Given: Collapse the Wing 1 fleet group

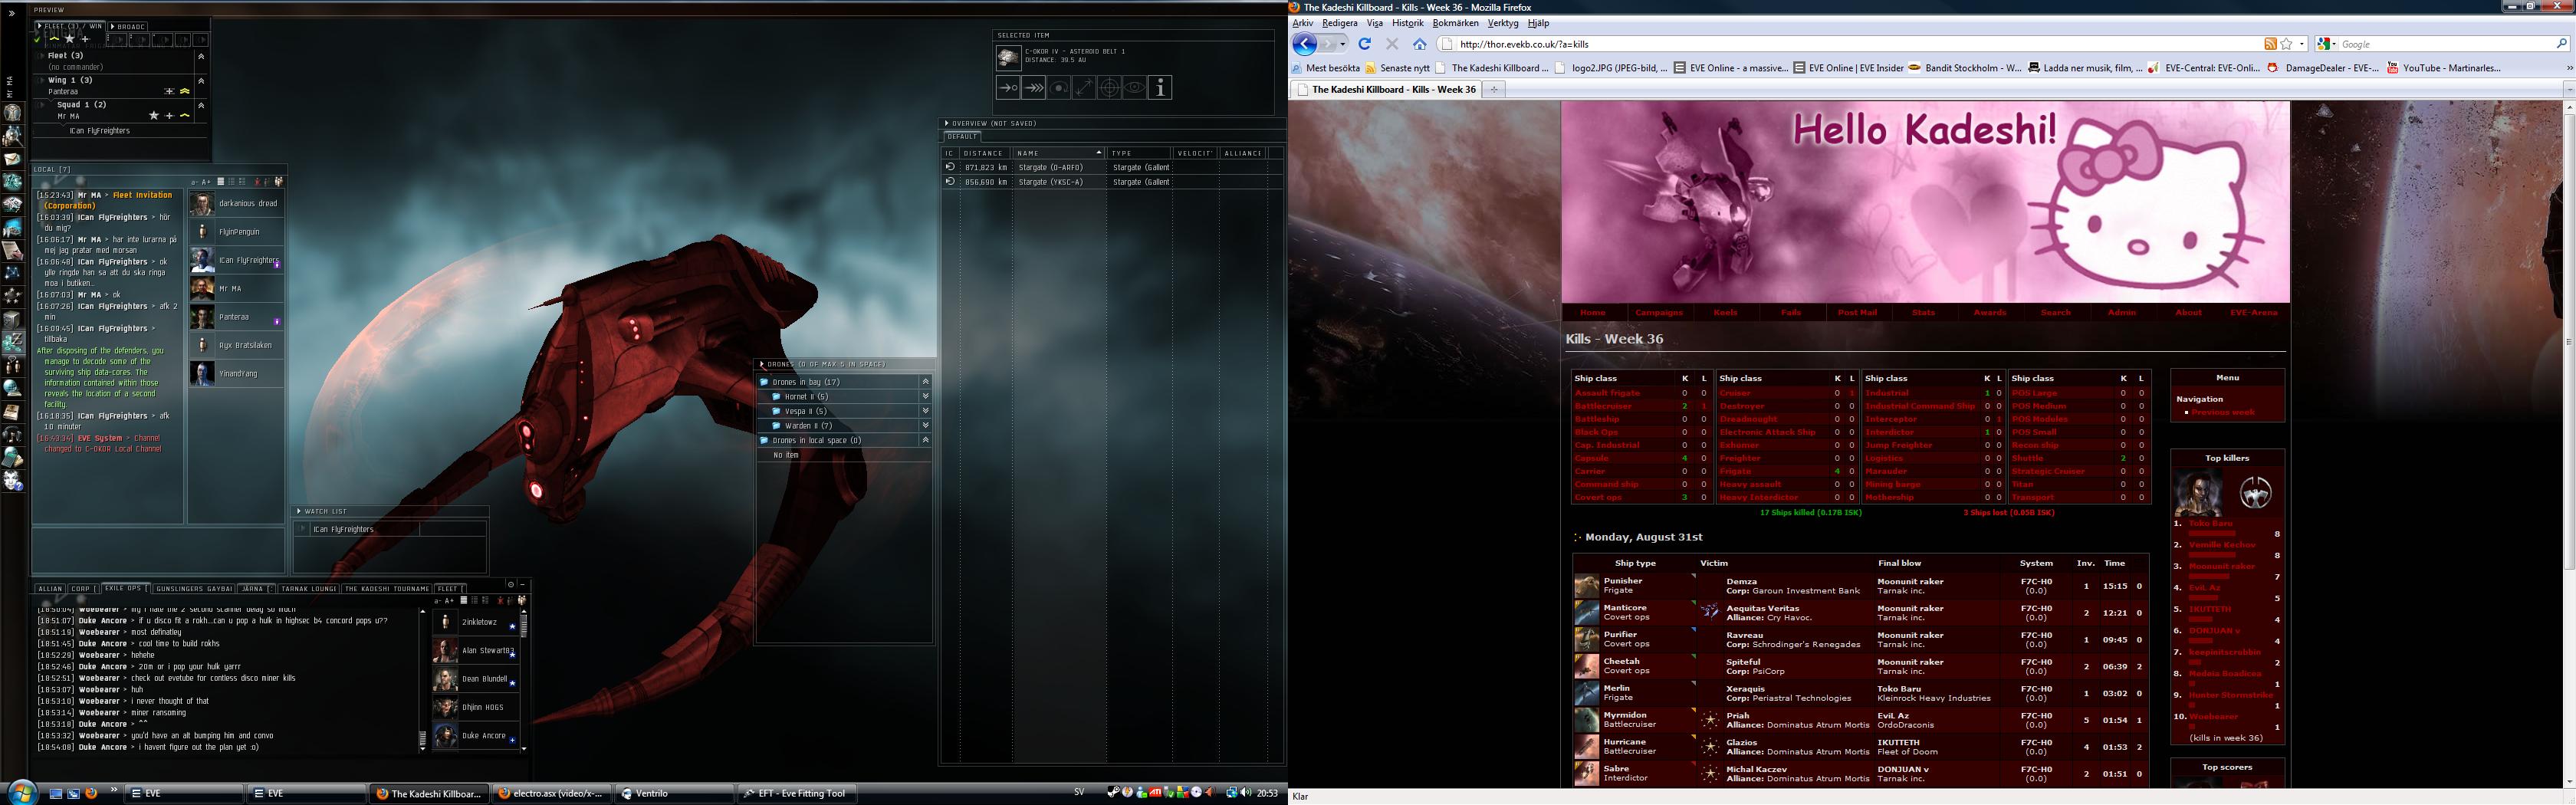Looking at the screenshot, I should 201,80.
